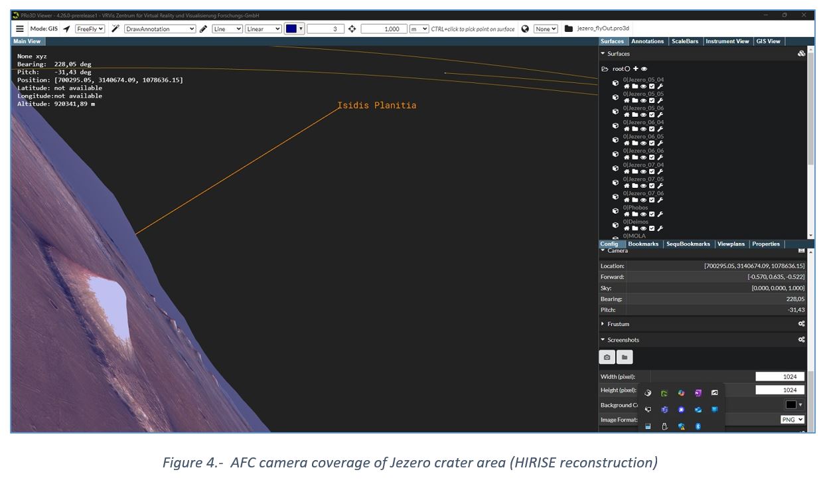Open the screenshots folder button
The width and height of the screenshot is (825, 484).
coord(624,357)
